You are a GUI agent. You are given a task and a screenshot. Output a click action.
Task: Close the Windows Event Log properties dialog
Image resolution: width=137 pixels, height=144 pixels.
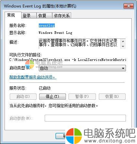point(129,6)
